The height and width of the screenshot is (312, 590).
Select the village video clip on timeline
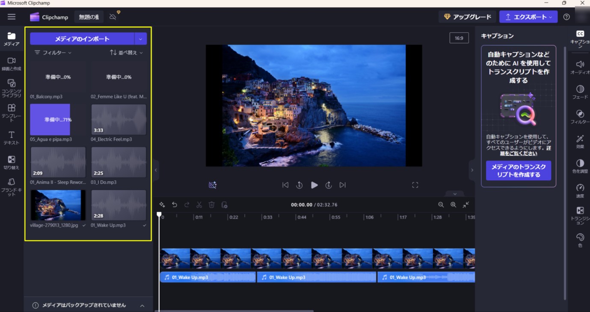coord(317,259)
